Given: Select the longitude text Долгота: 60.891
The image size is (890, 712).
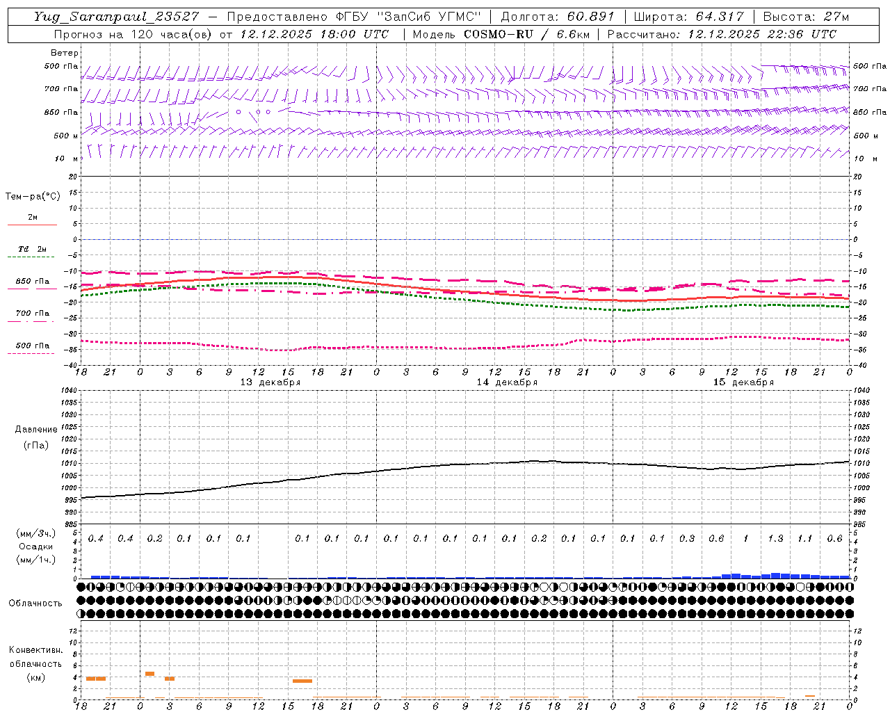Looking at the screenshot, I should [x=558, y=17].
